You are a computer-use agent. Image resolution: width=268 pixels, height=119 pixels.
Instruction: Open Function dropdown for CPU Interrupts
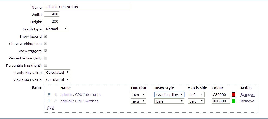pyautogui.click(x=138, y=94)
